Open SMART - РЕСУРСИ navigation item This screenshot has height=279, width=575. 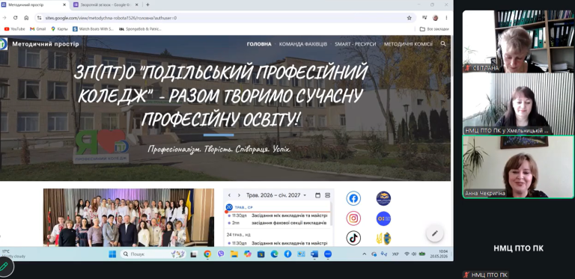356,44
